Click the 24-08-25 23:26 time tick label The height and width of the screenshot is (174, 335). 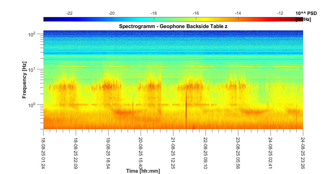[x=303, y=150]
